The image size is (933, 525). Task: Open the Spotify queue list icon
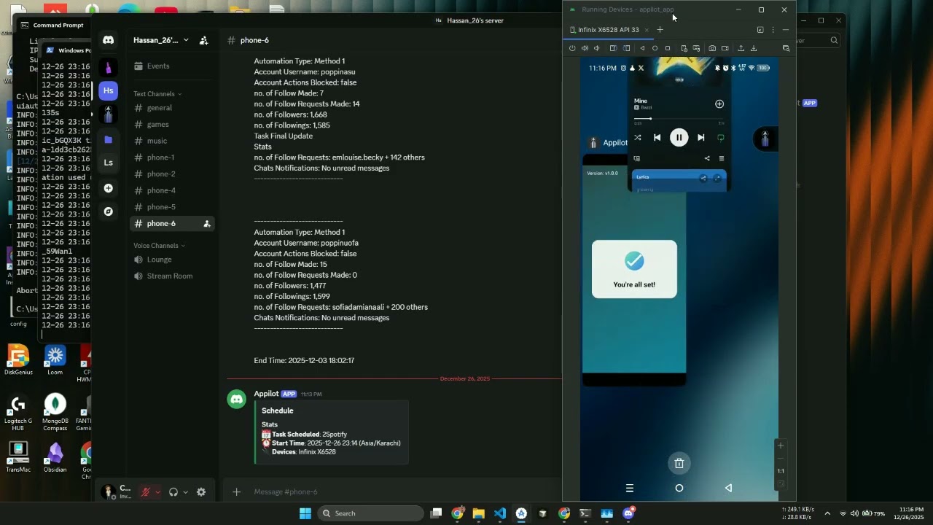pos(722,158)
